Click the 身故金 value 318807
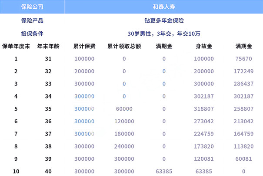Image resolution: width=263 pixels, height=176 pixels. coord(204,109)
